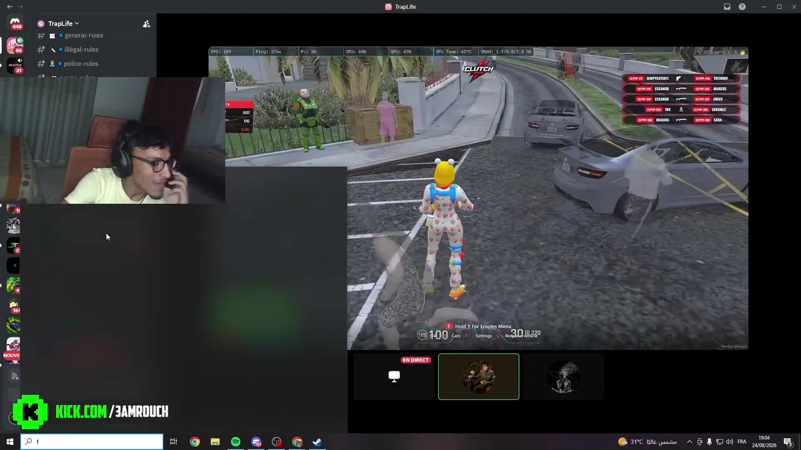Select the server icon labeled NOUVEAU
This screenshot has width=801, height=450.
click(x=13, y=348)
